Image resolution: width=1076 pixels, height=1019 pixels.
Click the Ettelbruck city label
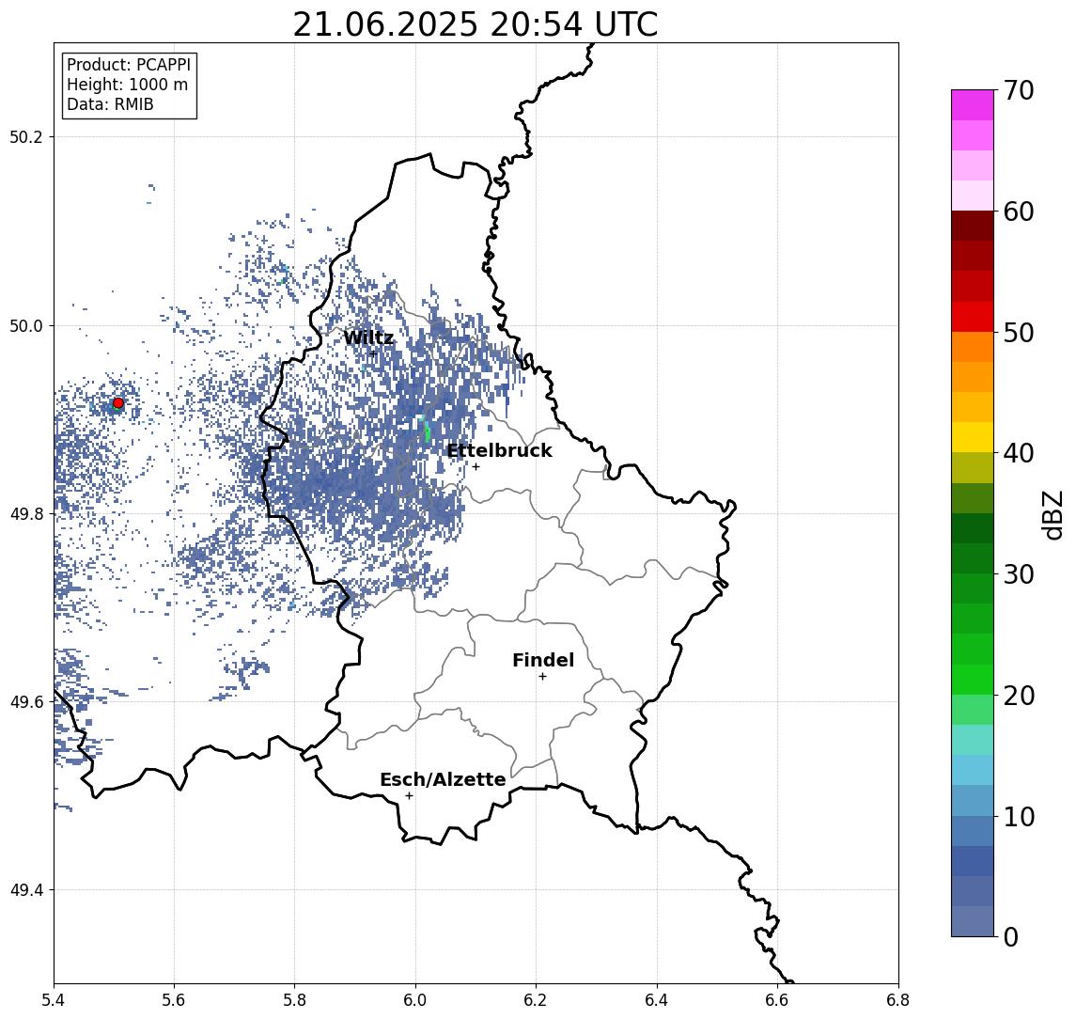(500, 450)
